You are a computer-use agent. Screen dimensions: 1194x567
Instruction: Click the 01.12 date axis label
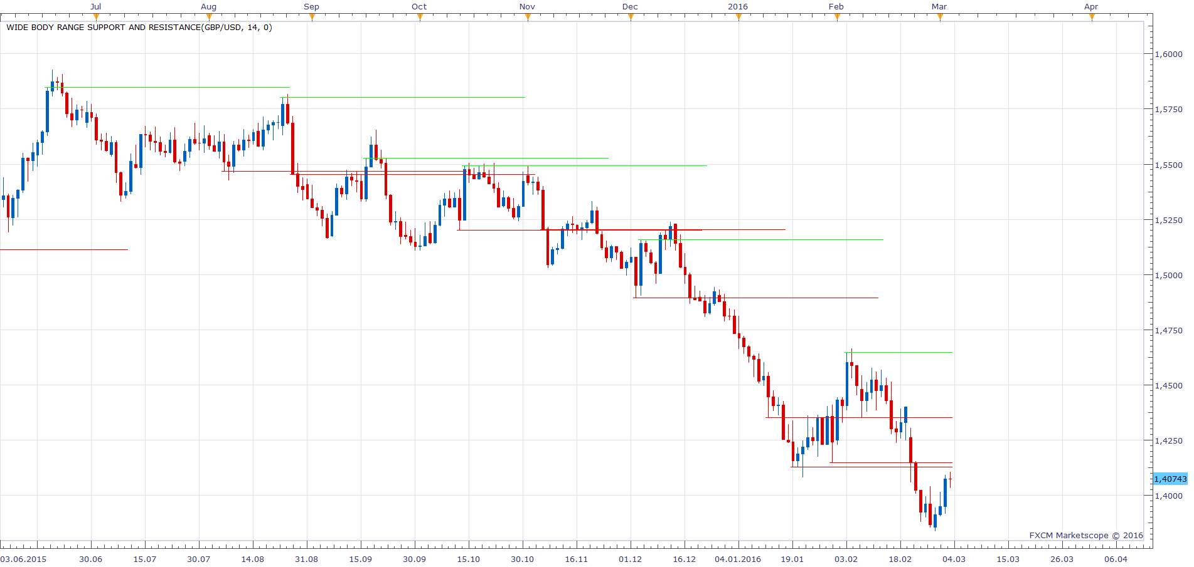[x=631, y=559]
